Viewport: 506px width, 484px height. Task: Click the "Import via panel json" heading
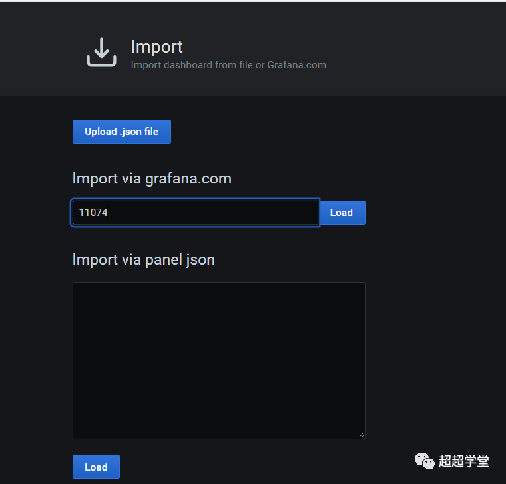pos(144,260)
